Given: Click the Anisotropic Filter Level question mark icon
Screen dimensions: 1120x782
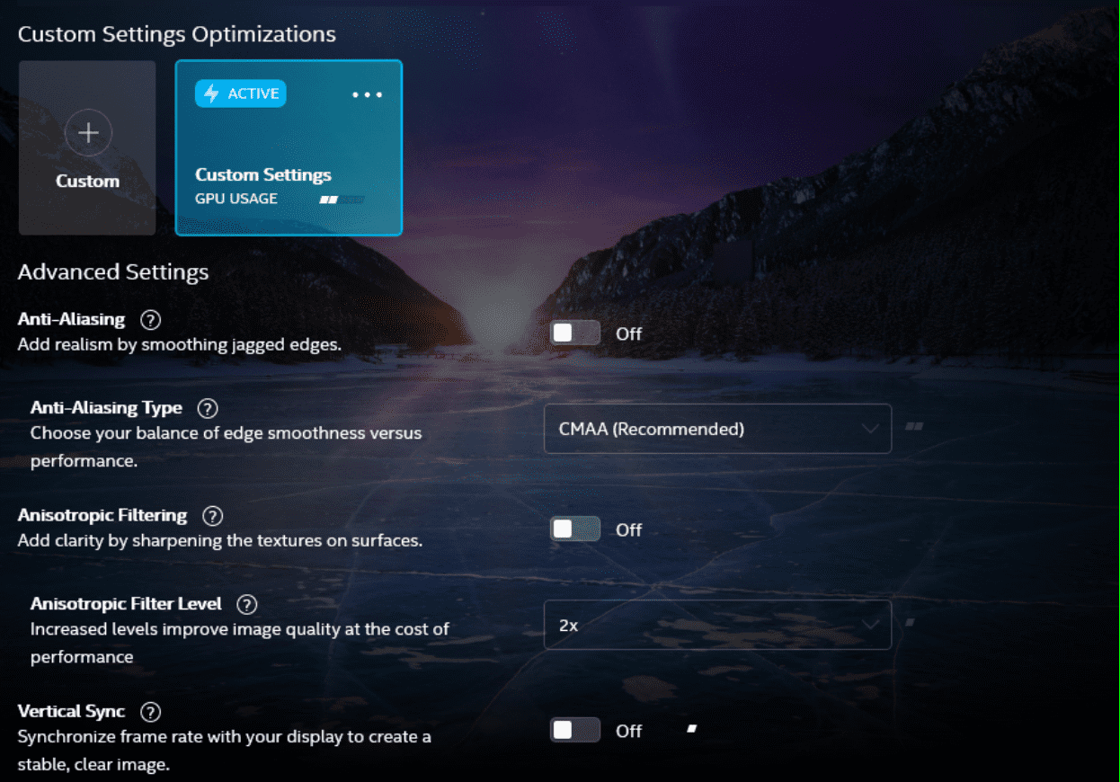Looking at the screenshot, I should [247, 604].
